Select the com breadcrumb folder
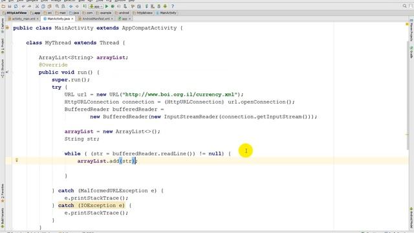Screen dimensions: 414x233 [x=88, y=13]
